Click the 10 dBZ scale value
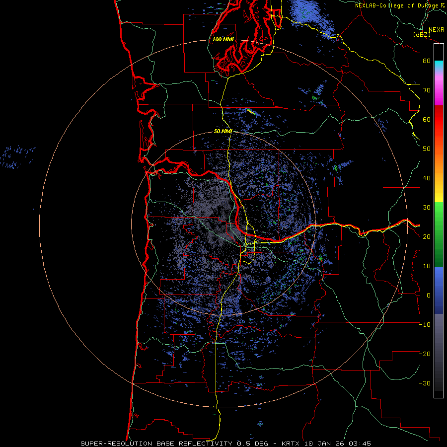The image size is (447, 447). coord(427,267)
